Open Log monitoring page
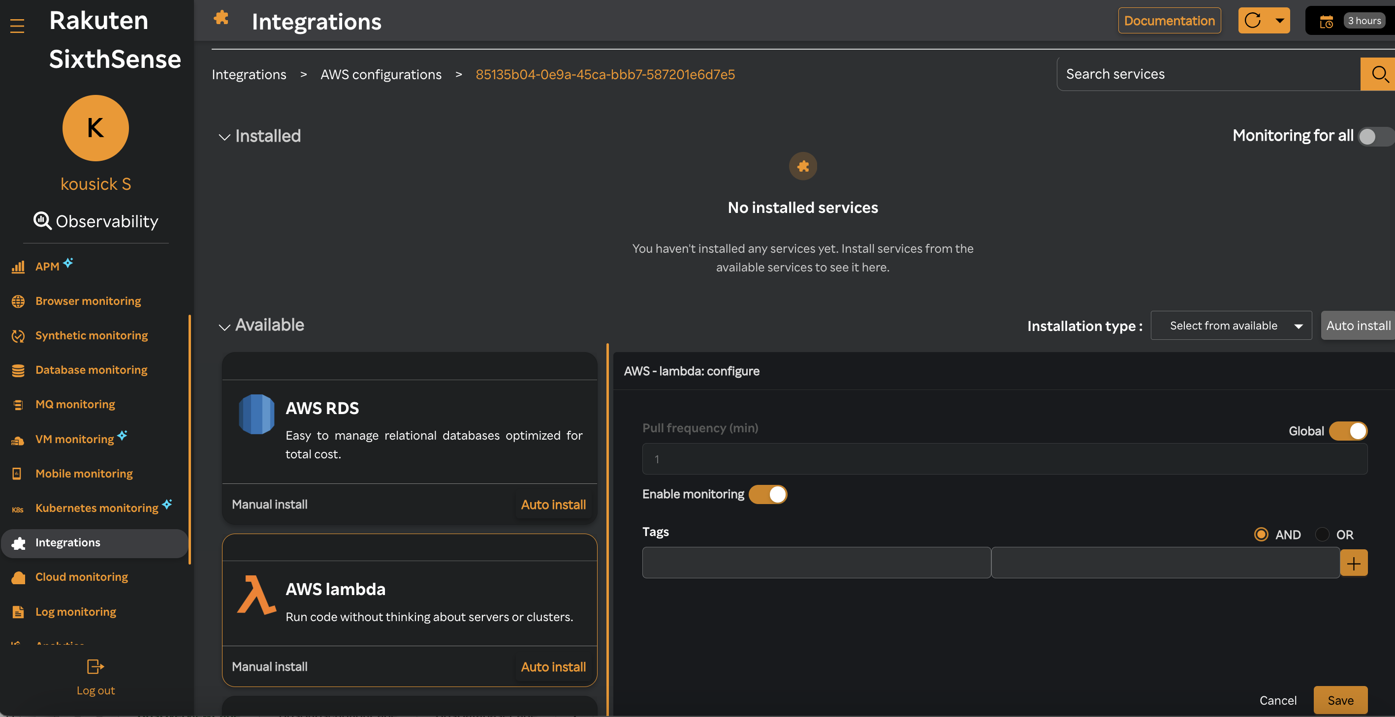This screenshot has width=1395, height=717. coord(75,611)
